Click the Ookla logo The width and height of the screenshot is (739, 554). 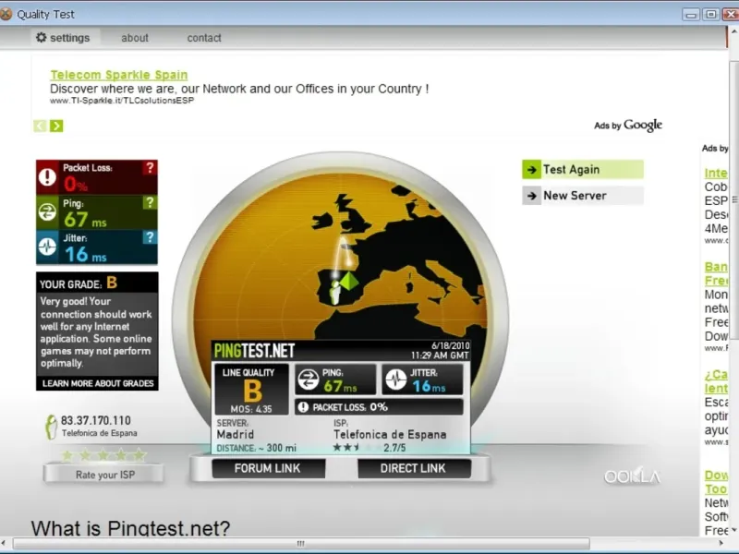click(632, 476)
